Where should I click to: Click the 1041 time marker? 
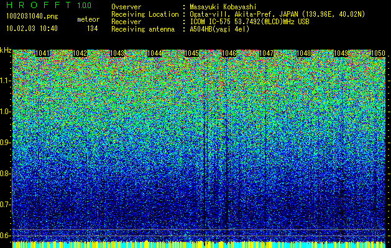(43, 53)
